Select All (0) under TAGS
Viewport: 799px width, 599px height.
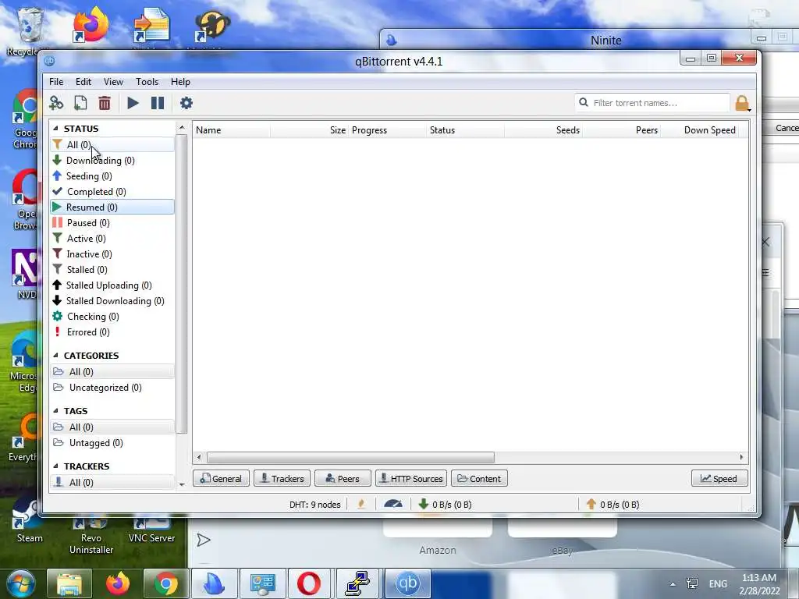click(112, 427)
